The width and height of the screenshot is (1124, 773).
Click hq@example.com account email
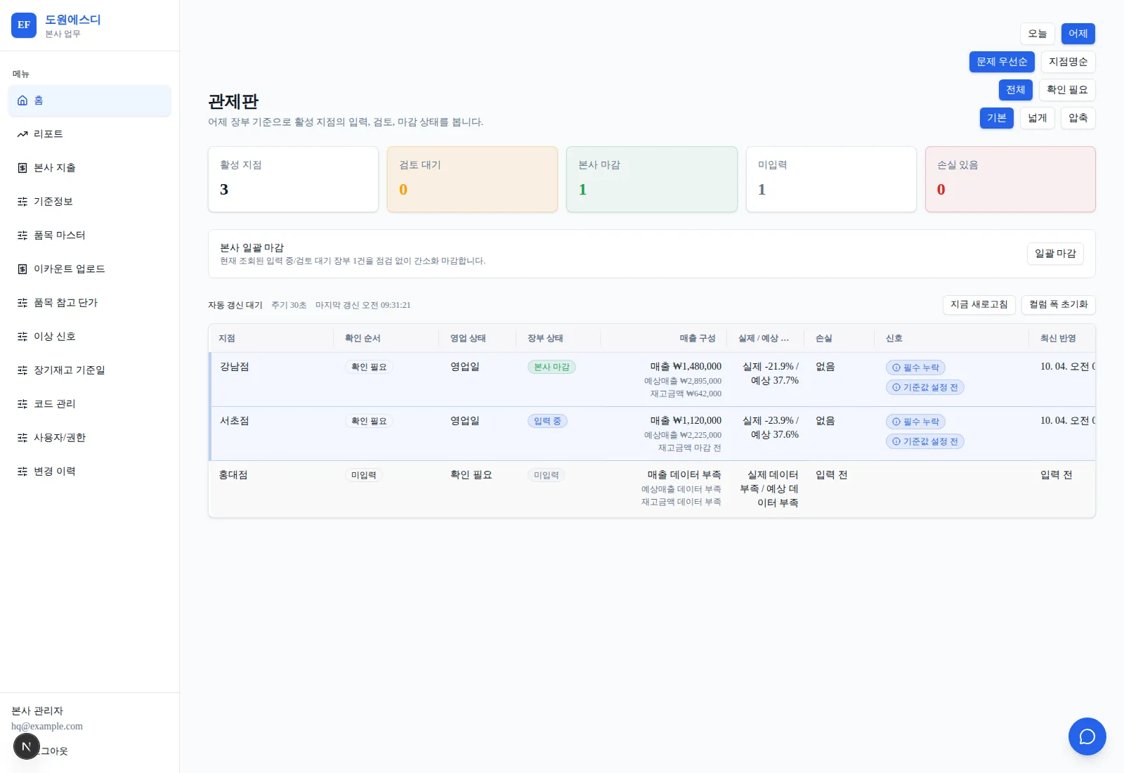point(47,727)
